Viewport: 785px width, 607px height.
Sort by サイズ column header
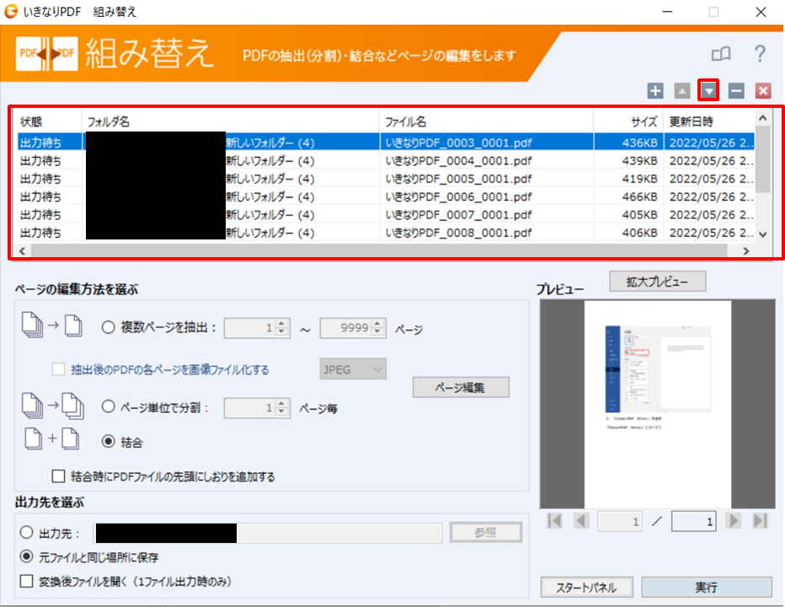pos(628,121)
